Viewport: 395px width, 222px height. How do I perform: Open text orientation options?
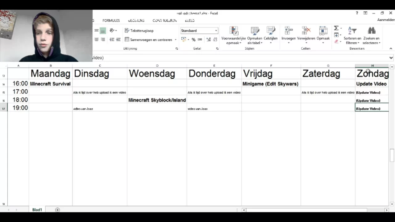113,31
